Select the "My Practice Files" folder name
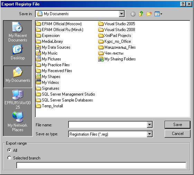The height and width of the screenshot is (175, 194). [x=56, y=65]
